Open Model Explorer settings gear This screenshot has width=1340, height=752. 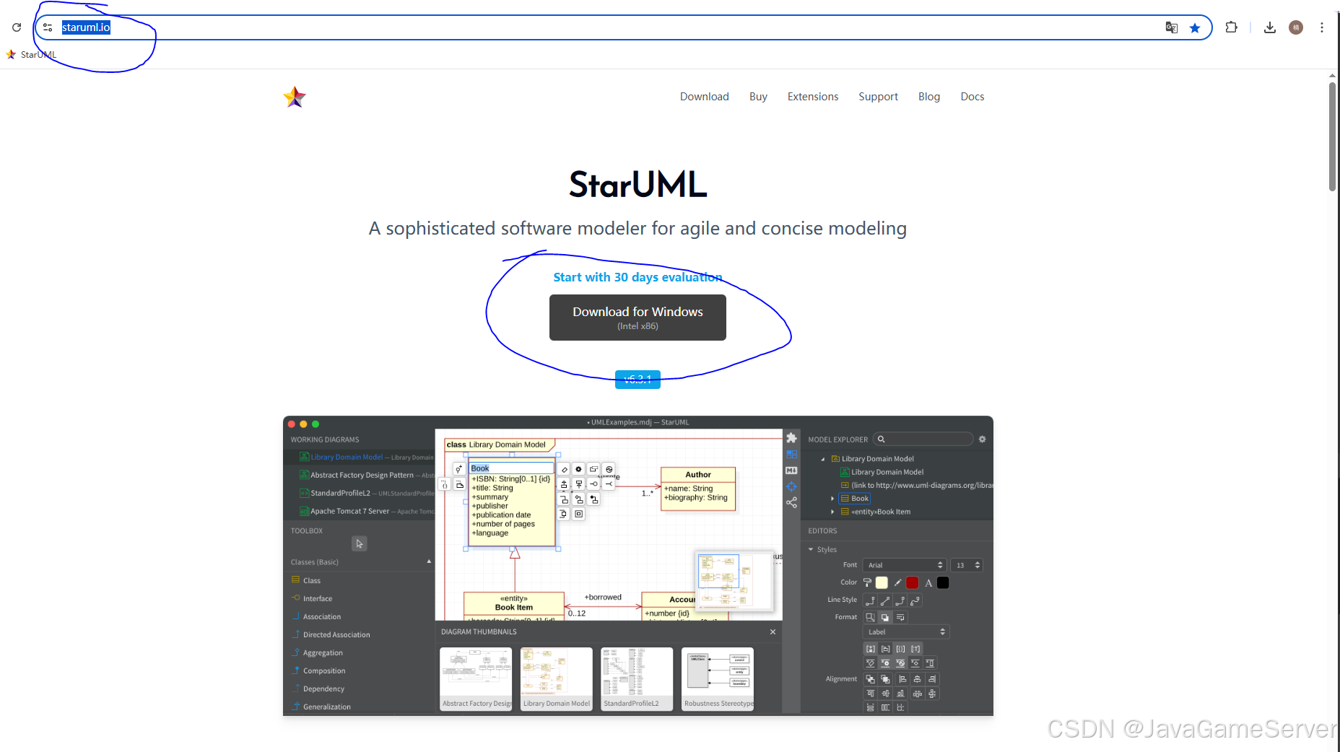982,439
